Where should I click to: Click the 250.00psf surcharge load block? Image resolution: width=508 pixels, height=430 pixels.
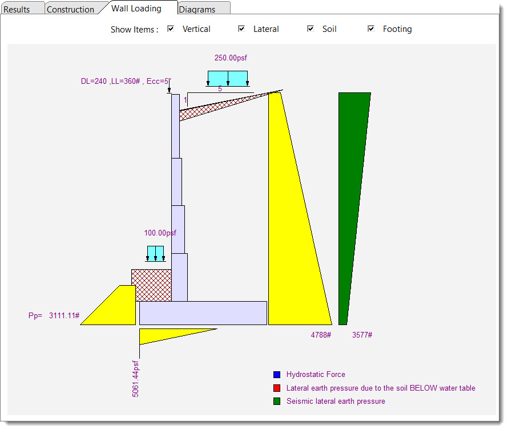[x=227, y=78]
